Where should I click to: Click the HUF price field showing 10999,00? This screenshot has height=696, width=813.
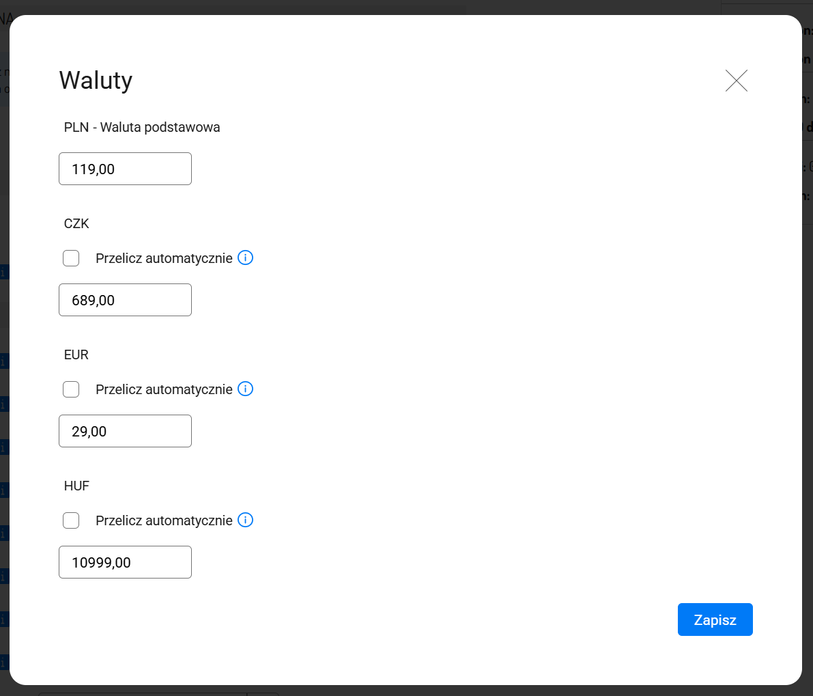click(x=125, y=562)
